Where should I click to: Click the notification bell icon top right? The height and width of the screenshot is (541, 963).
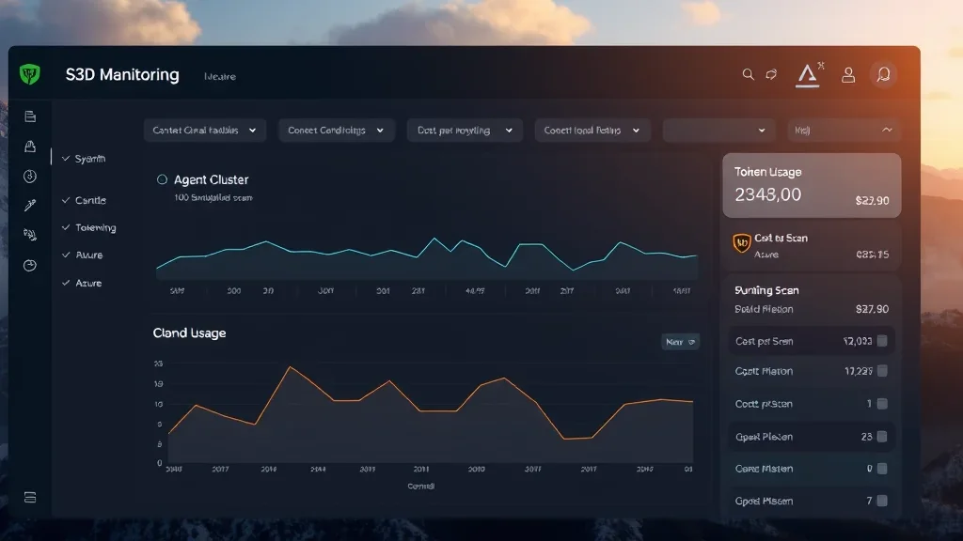point(882,73)
